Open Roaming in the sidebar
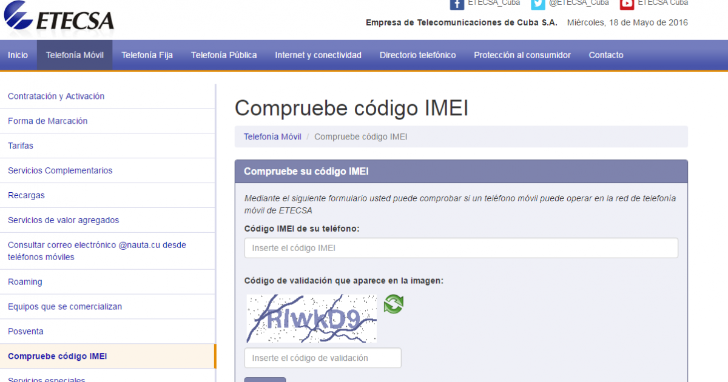The width and height of the screenshot is (728, 382). 25,282
